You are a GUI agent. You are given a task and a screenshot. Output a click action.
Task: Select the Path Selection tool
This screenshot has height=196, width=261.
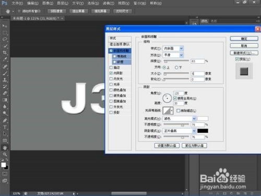(x=5, y=134)
